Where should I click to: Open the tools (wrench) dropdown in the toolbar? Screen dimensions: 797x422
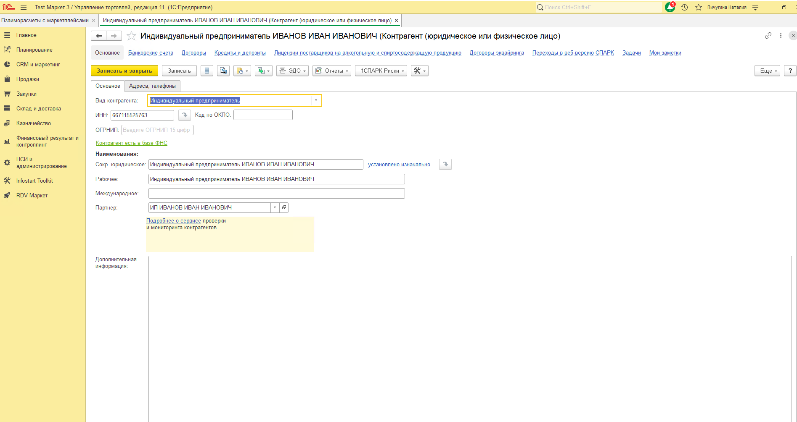click(x=420, y=71)
